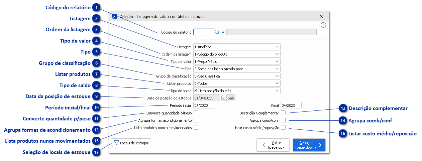Click the window shortcut icon in the title bar
Viewport: 422px width, 161px height.
coord(114,16)
